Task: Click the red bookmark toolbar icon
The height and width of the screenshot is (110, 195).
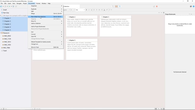Action: (x=157, y=6)
